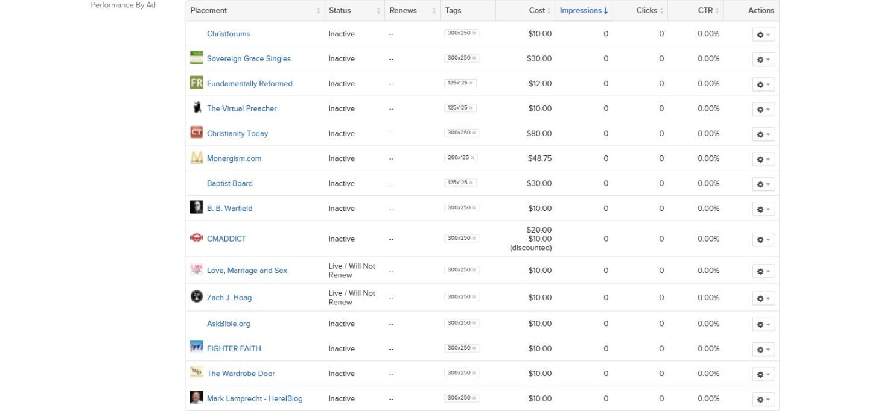The image size is (875, 411).
Task: Open the Performance By Ad section
Action: [123, 5]
